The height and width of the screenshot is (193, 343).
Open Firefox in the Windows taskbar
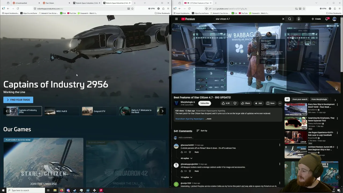click(x=61, y=190)
